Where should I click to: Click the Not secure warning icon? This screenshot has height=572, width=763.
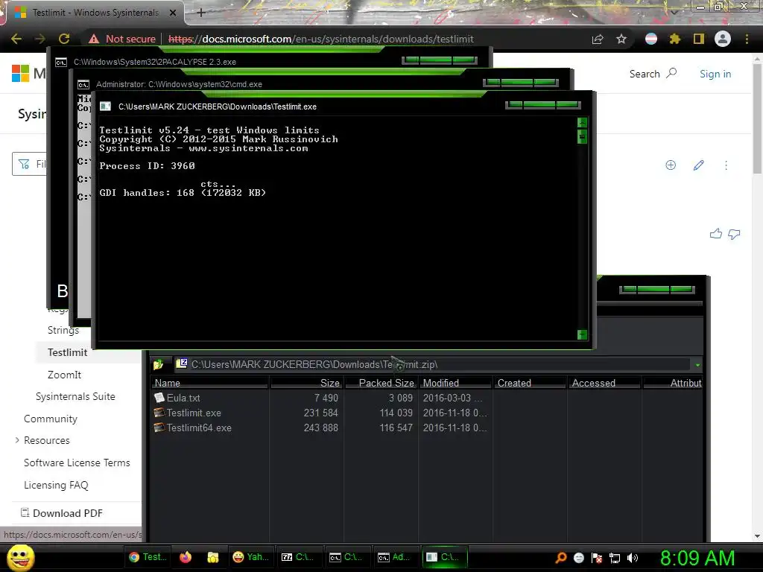[x=93, y=39]
